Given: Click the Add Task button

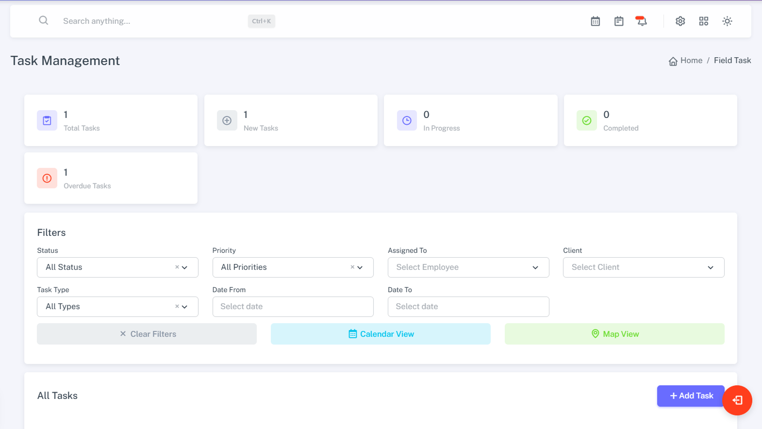Looking at the screenshot, I should (690, 396).
